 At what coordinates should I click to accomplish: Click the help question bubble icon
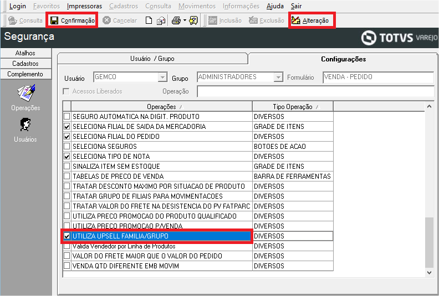point(193,20)
